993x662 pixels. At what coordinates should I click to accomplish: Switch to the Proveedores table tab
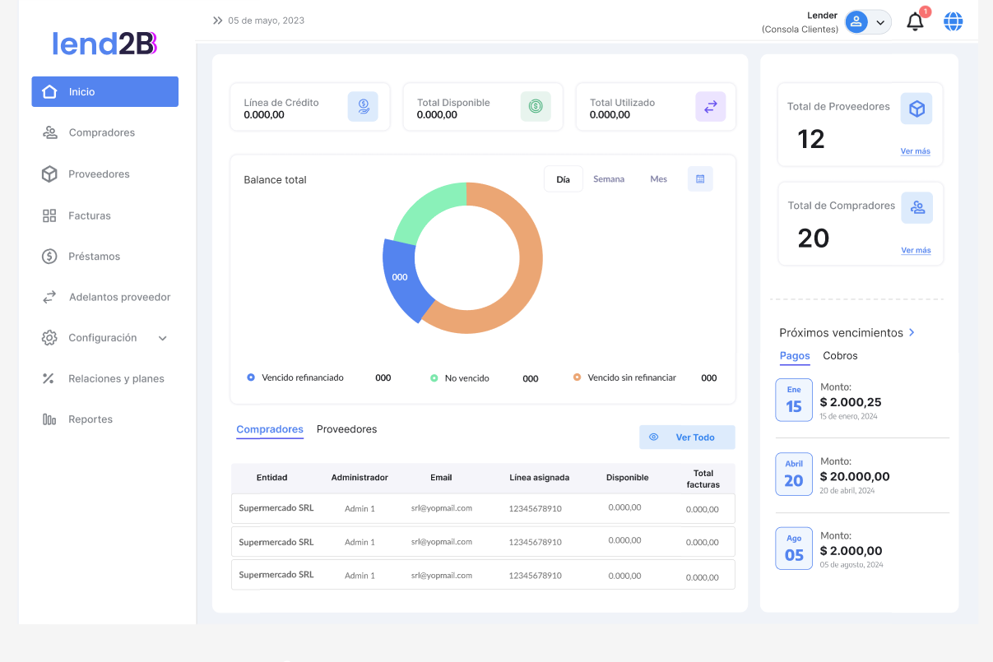tap(346, 429)
